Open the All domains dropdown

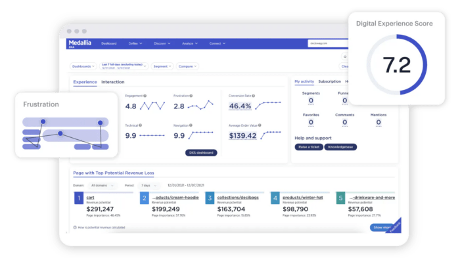(x=102, y=186)
